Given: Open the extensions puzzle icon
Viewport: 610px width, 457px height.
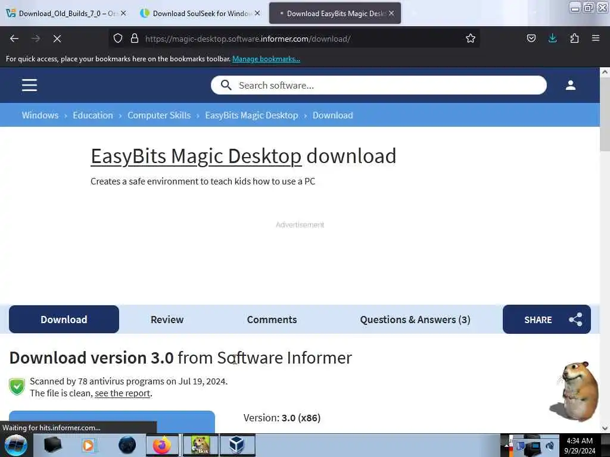Looking at the screenshot, I should point(574,39).
